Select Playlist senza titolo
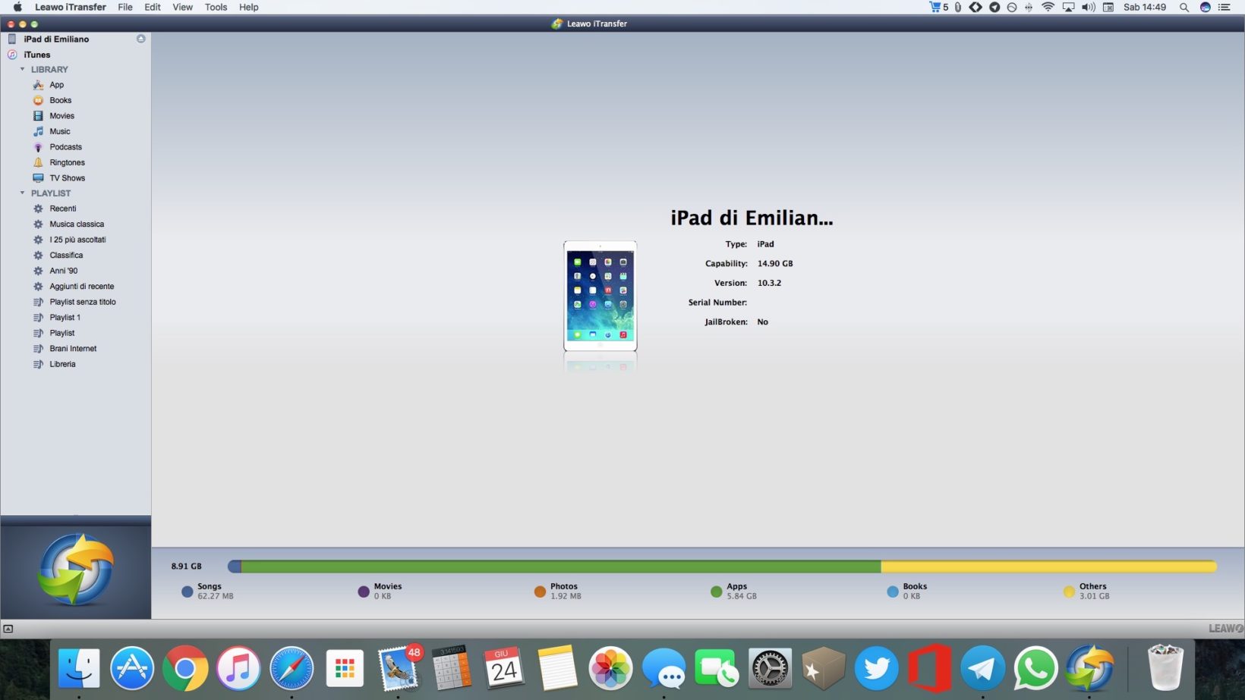The image size is (1245, 700). (83, 302)
